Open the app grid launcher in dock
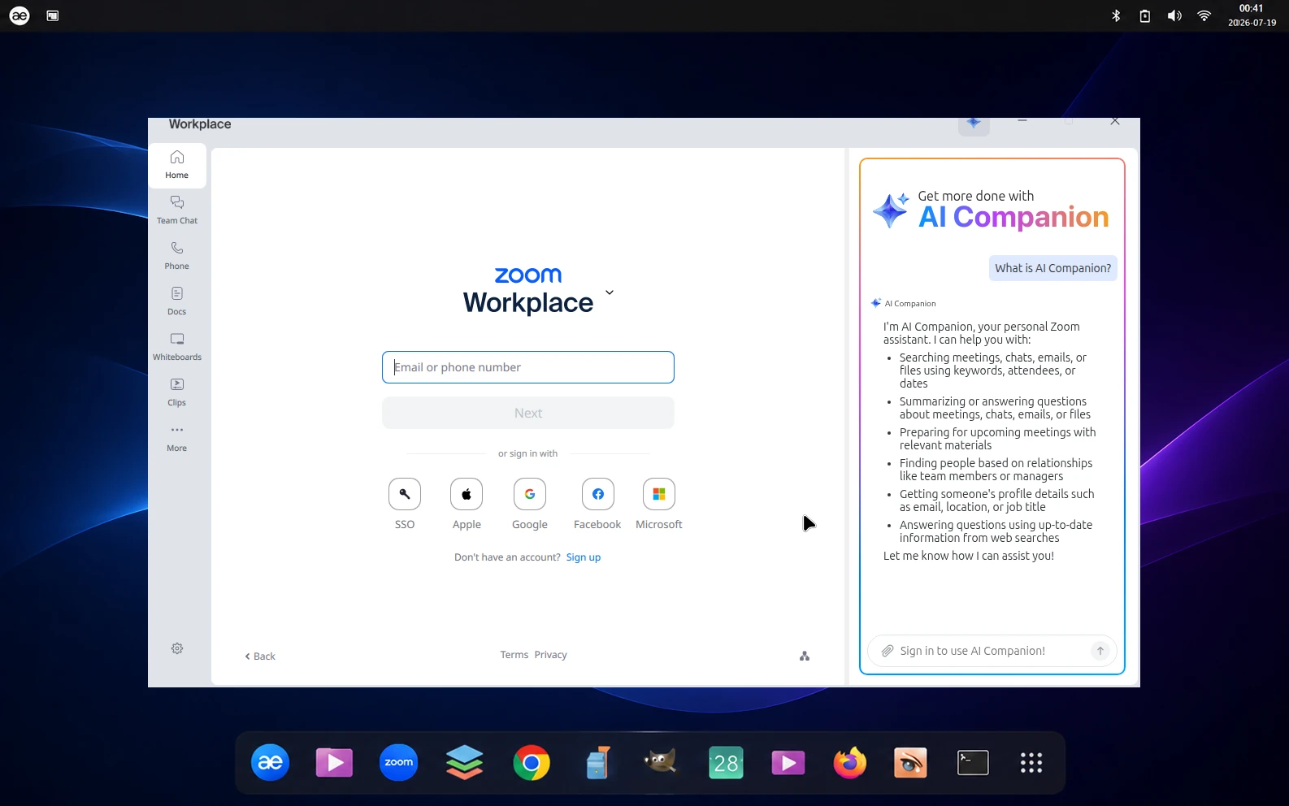Screen dimensions: 1289x806 [1031, 763]
